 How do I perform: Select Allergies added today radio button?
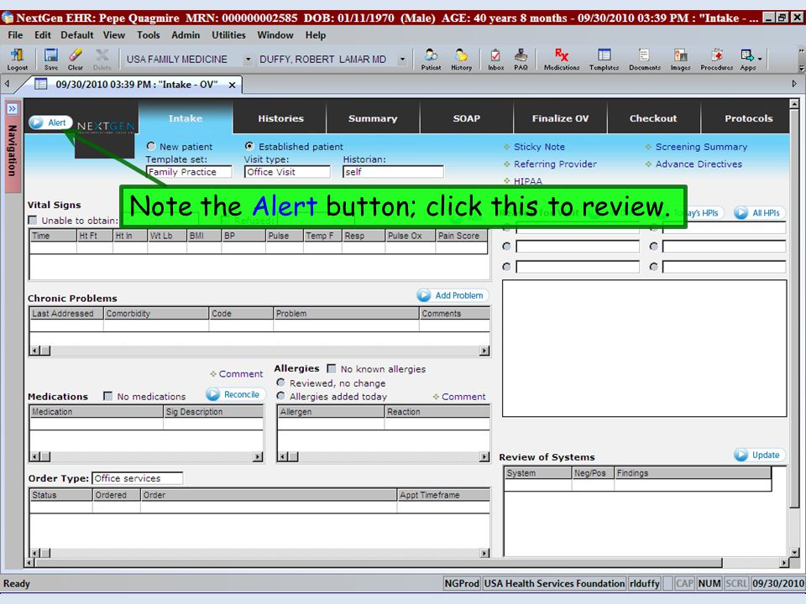[x=280, y=396]
